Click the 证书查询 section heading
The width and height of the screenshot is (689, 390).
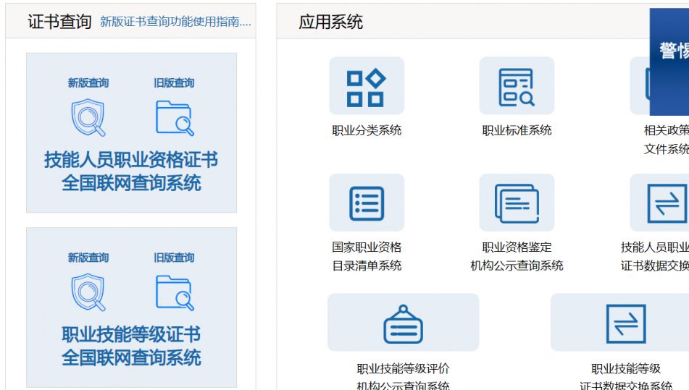pos(59,22)
